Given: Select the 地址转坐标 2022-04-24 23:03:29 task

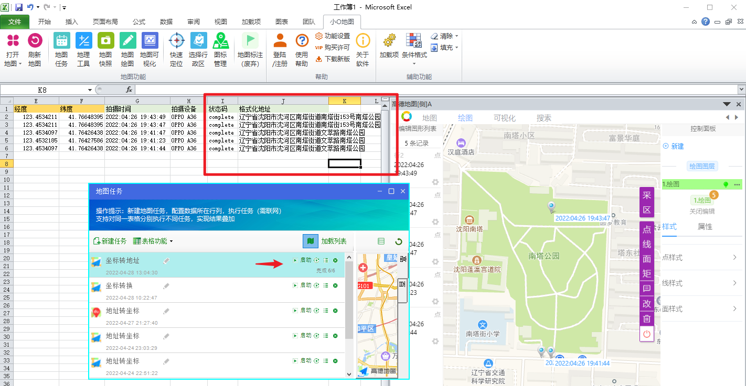Looking at the screenshot, I should (217, 340).
